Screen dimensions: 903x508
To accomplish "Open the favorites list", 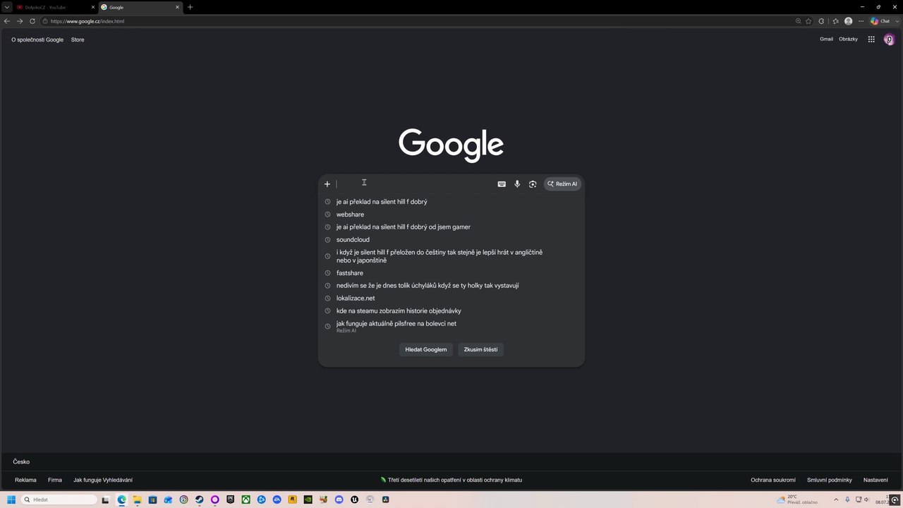I will click(x=835, y=21).
